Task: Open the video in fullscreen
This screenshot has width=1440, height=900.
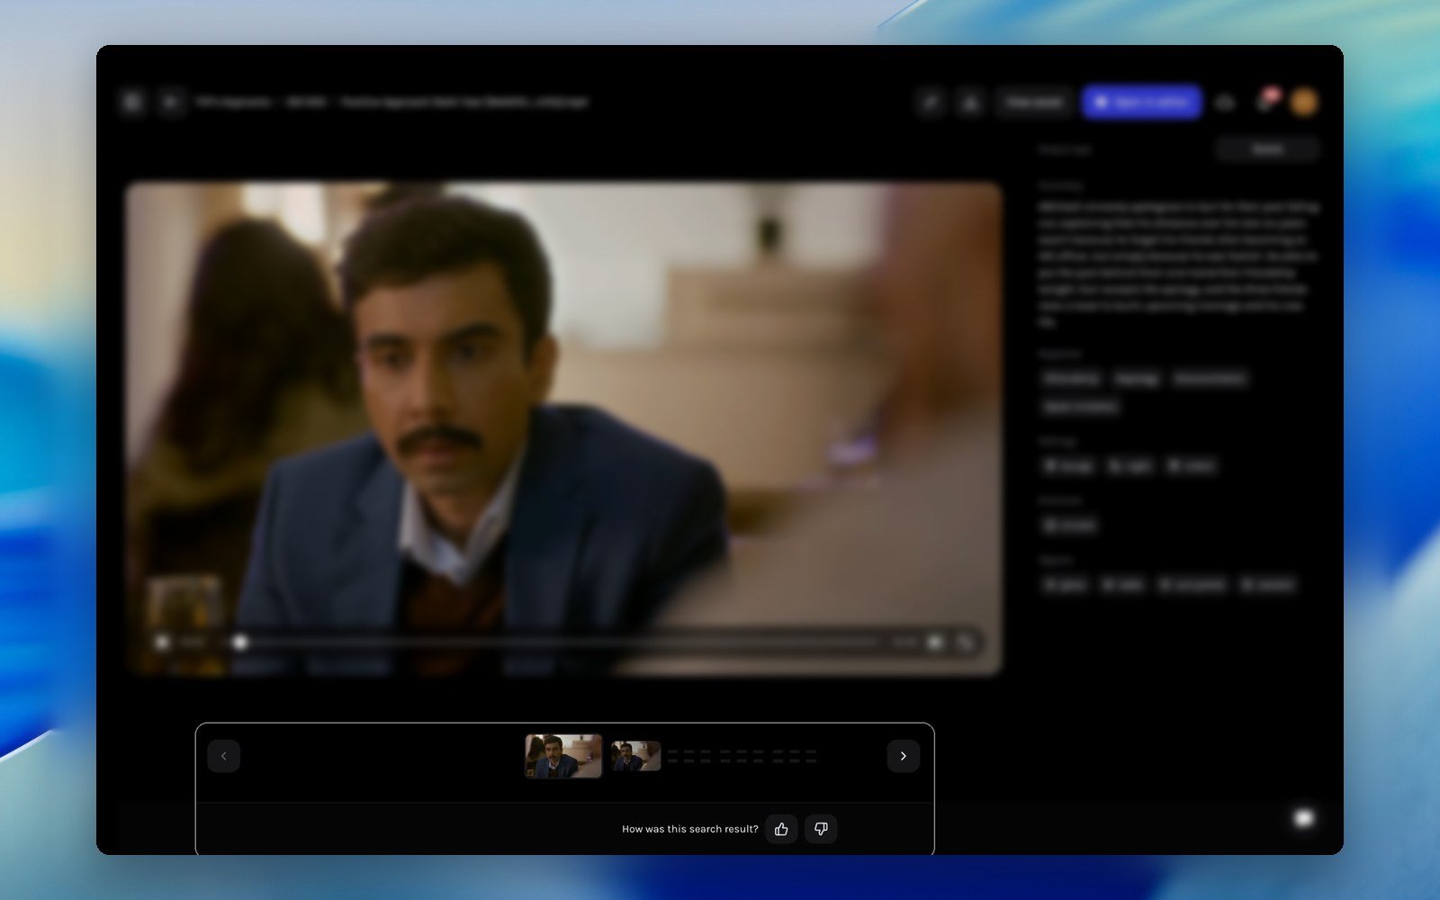Action: (965, 643)
